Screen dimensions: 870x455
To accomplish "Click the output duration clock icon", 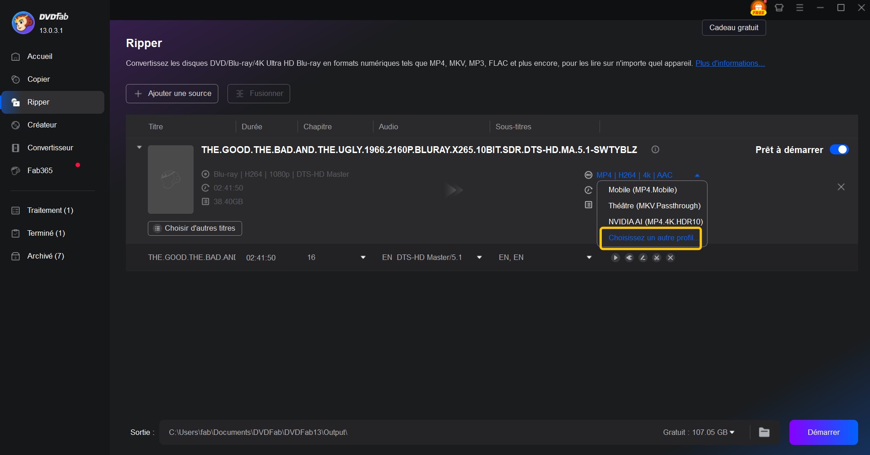I will [x=589, y=190].
